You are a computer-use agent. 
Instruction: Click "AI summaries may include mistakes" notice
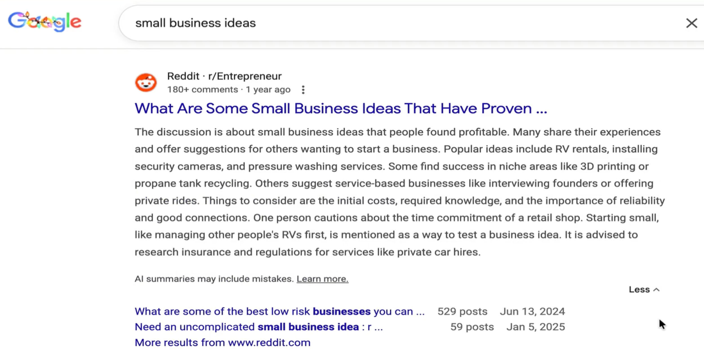tap(214, 279)
